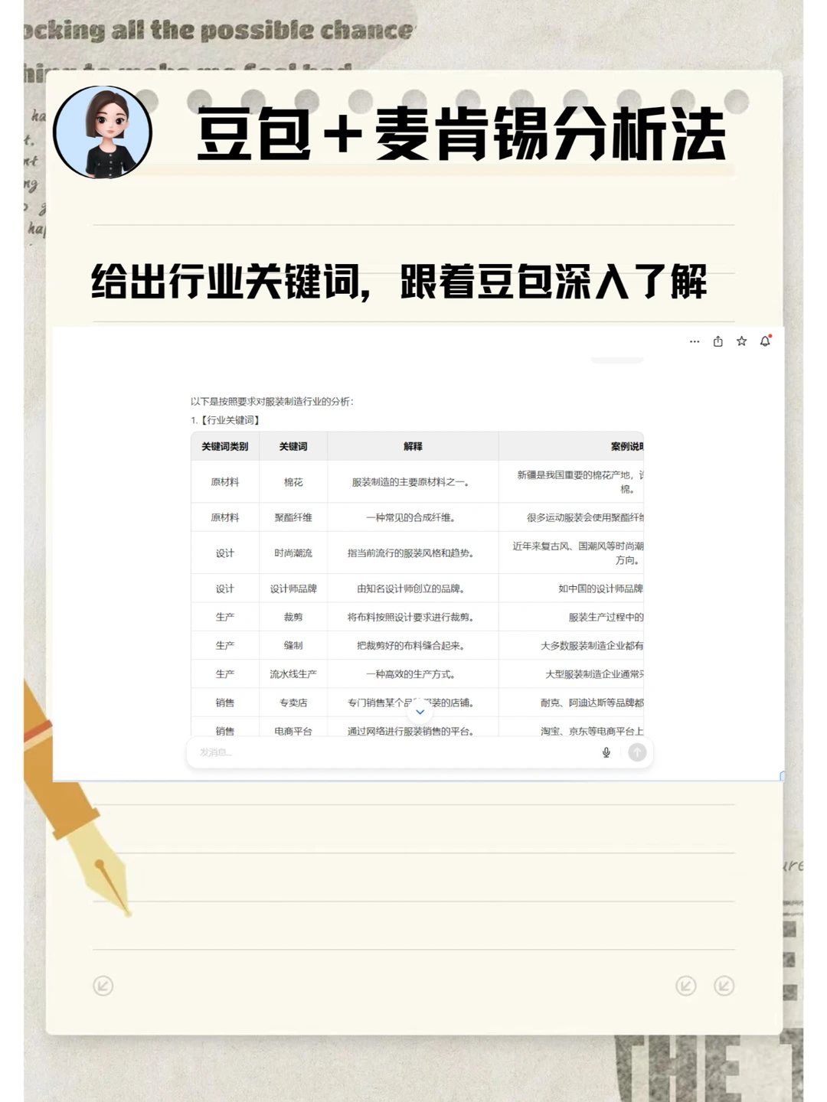The width and height of the screenshot is (827, 1102).
Task: Click case text 淘宝、京东等电商平台上
Action: [592, 731]
